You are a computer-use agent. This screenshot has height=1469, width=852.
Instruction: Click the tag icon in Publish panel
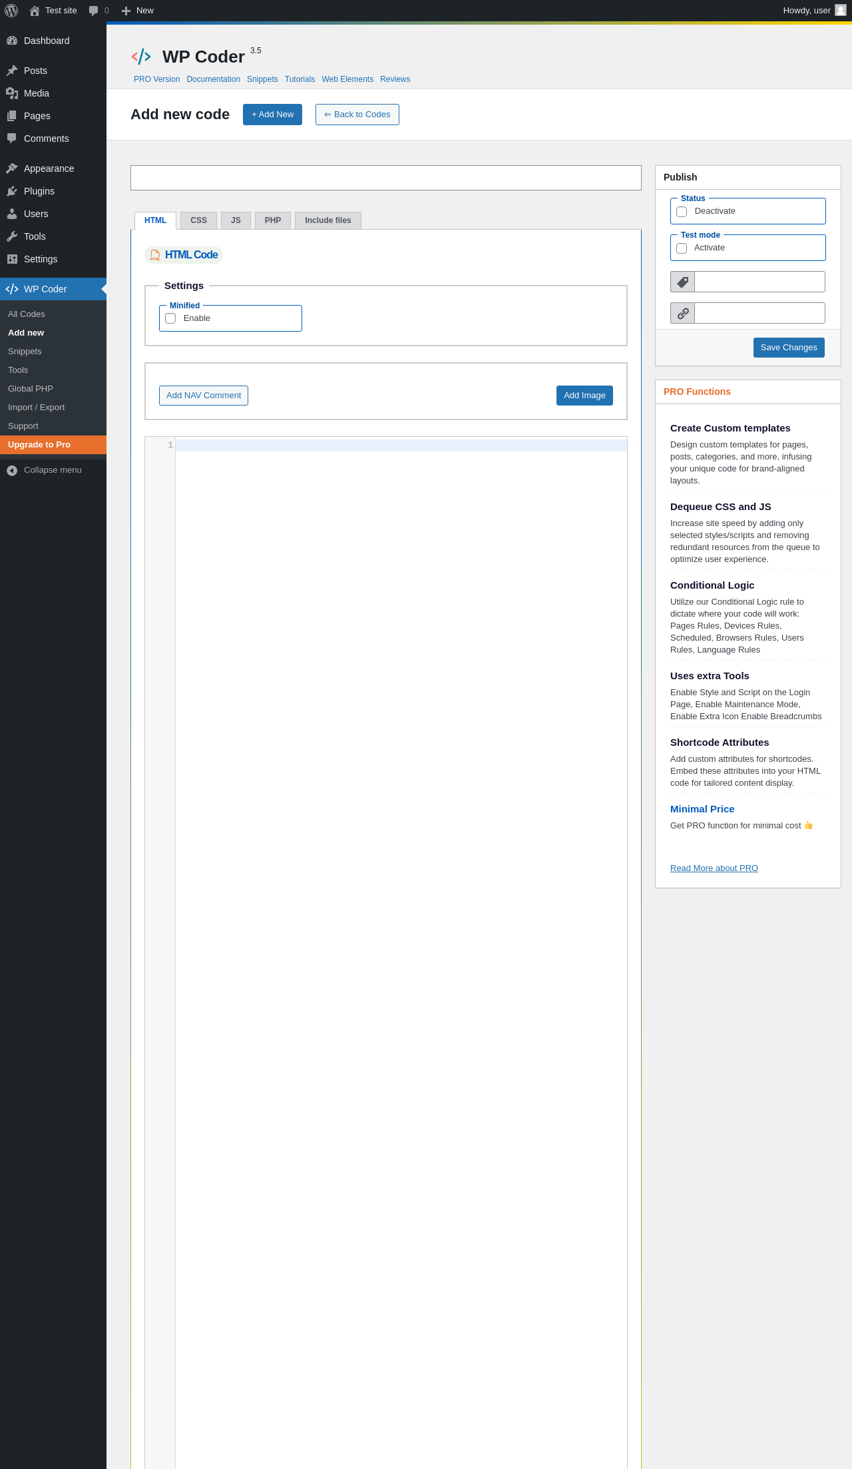coord(682,282)
